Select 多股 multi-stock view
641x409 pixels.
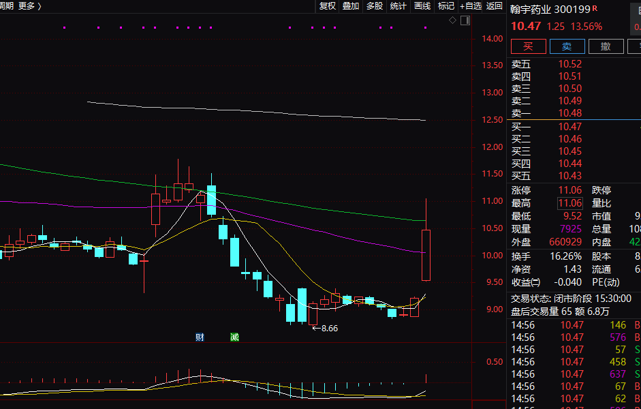pos(375,6)
